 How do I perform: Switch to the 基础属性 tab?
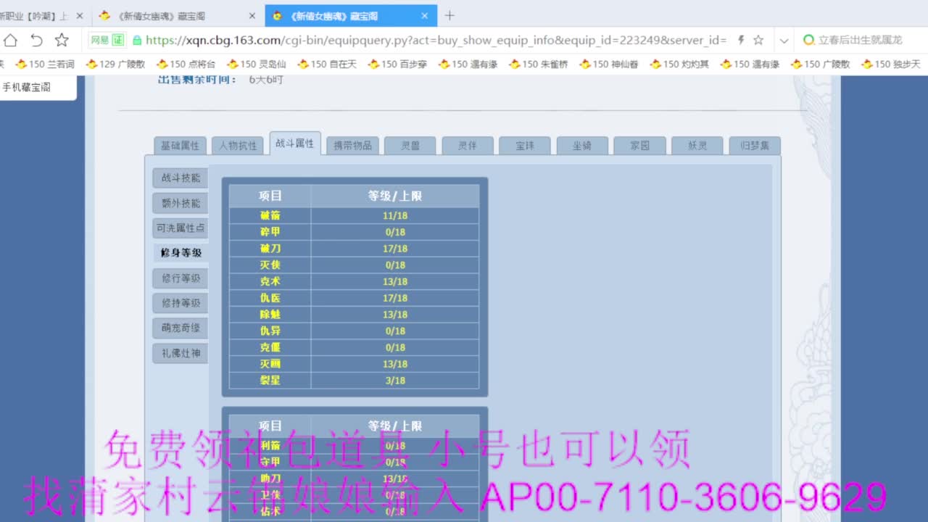coord(180,146)
